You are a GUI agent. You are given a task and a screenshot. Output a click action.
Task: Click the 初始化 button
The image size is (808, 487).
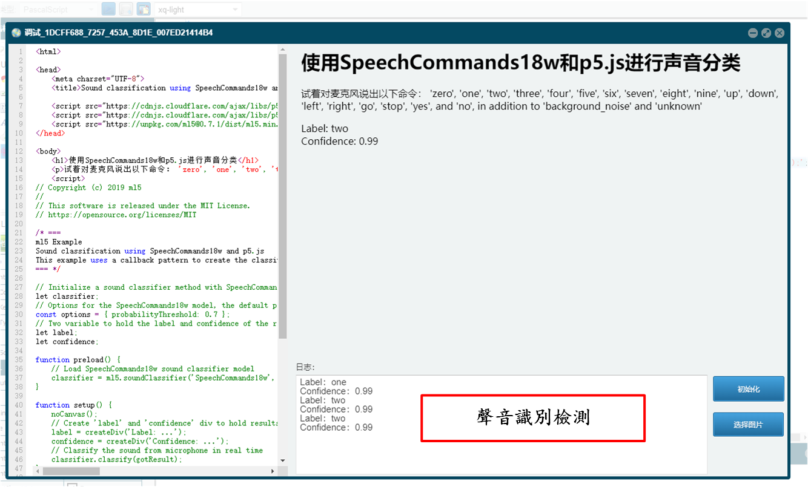click(x=749, y=389)
